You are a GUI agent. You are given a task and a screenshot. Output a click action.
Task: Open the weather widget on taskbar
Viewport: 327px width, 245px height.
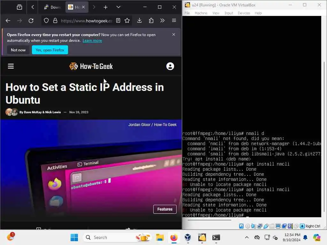pyautogui.click(x=11, y=237)
